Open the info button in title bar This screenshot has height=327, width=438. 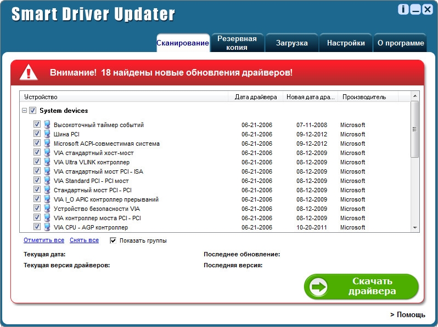coord(403,9)
